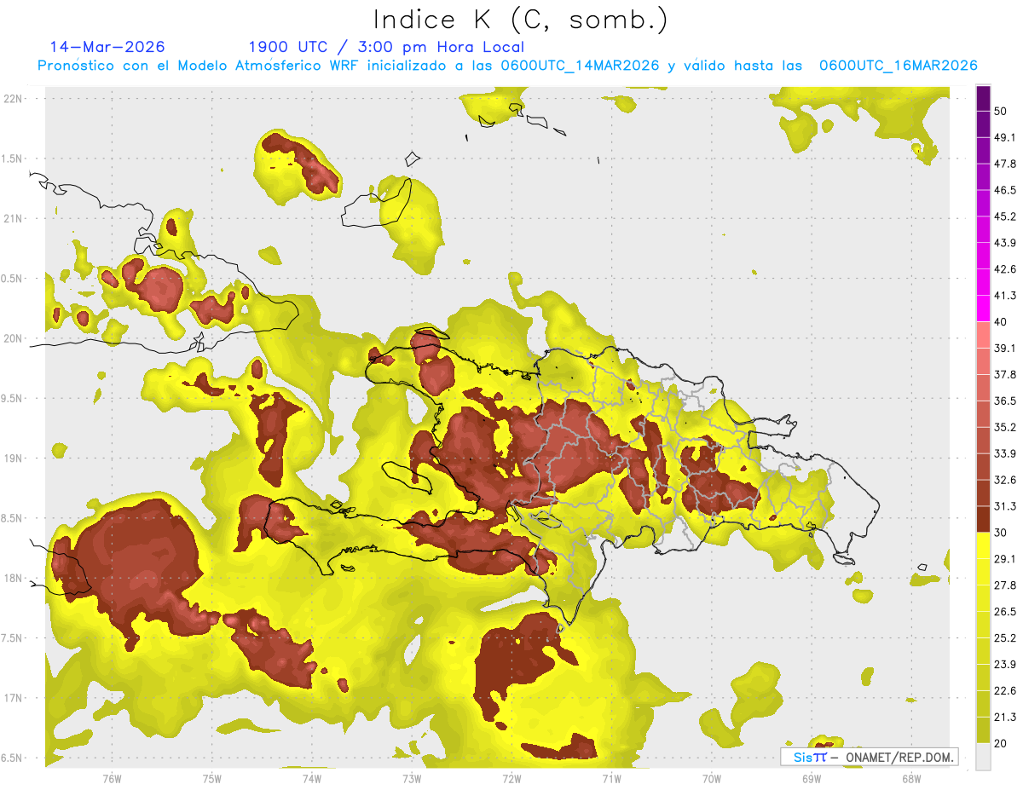Click the latitude label "18N"
This screenshot has height=790, width=1023.
tap(13, 578)
